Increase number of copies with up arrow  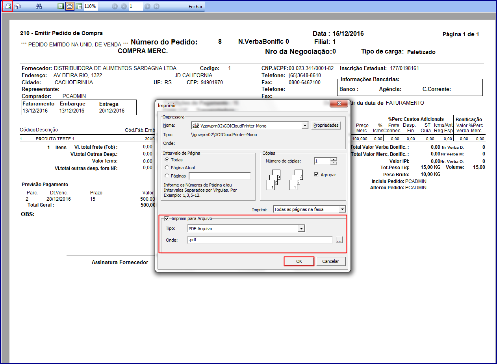pyautogui.click(x=334, y=159)
